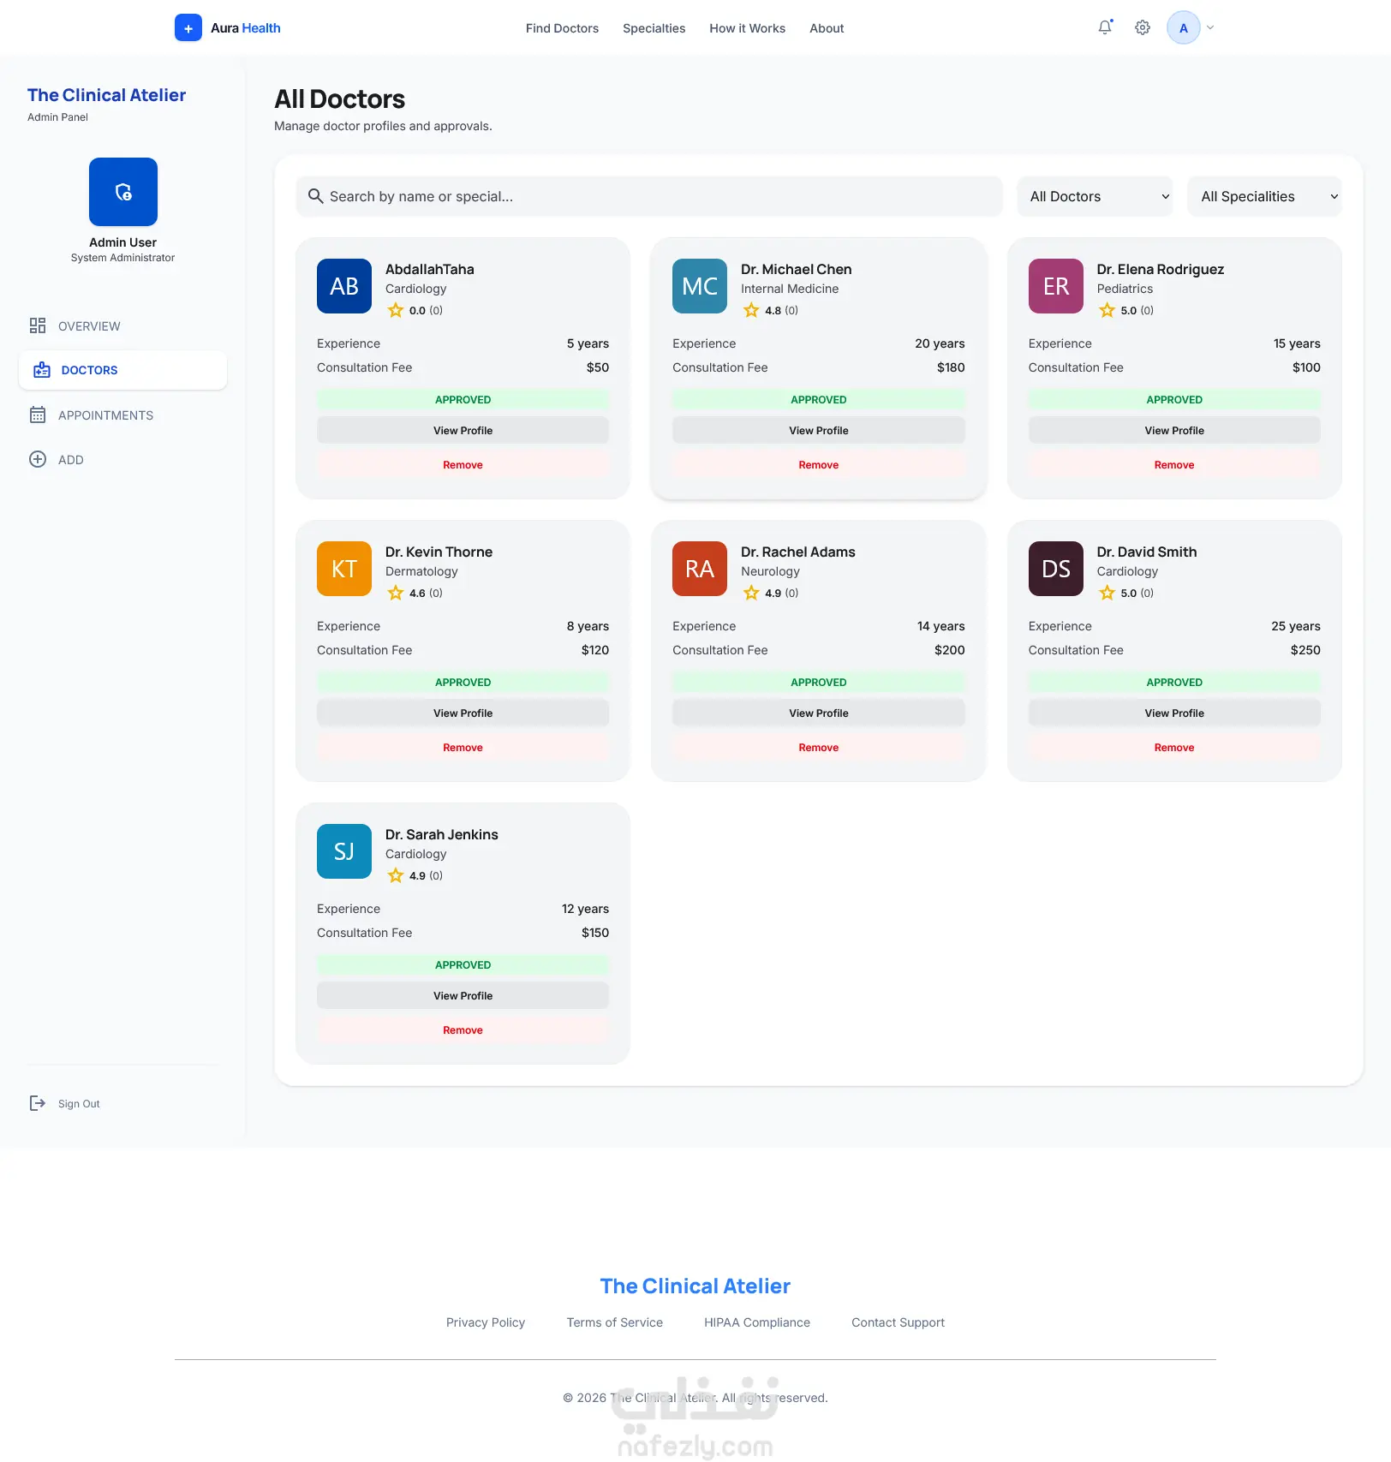This screenshot has height=1462, width=1391.
Task: Click the Appointments calendar icon
Action: (38, 415)
